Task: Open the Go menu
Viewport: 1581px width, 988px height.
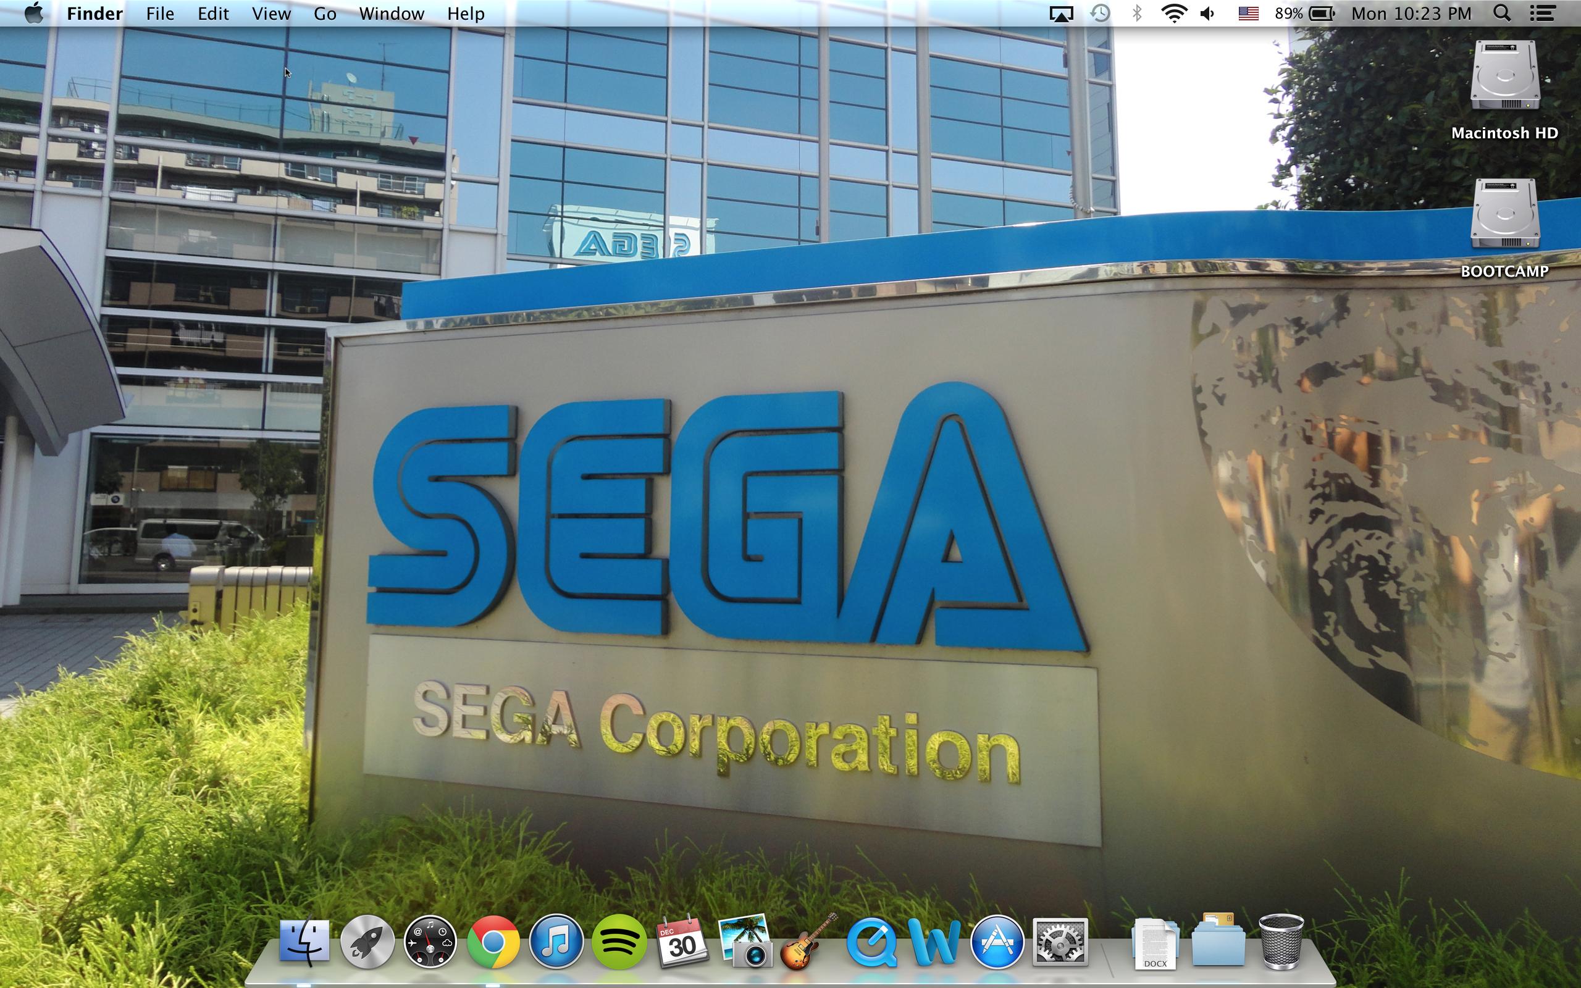Action: point(325,13)
